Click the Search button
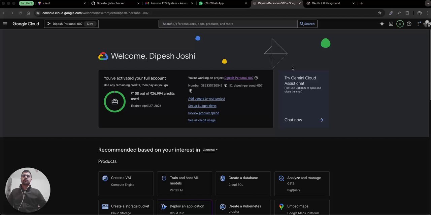 tap(307, 24)
